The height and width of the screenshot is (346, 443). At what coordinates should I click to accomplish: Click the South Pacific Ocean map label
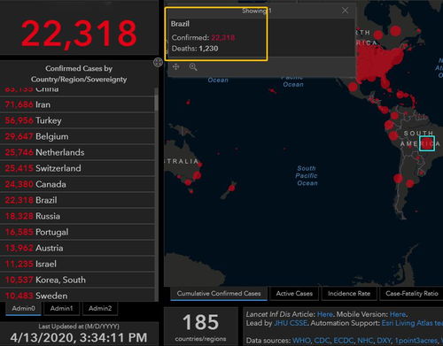pyautogui.click(x=307, y=175)
